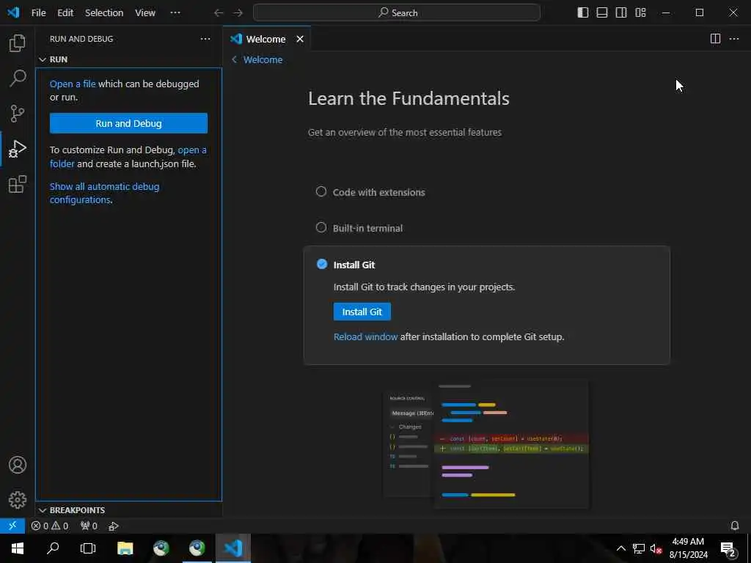Show errors and warnings count in status bar

(50, 526)
